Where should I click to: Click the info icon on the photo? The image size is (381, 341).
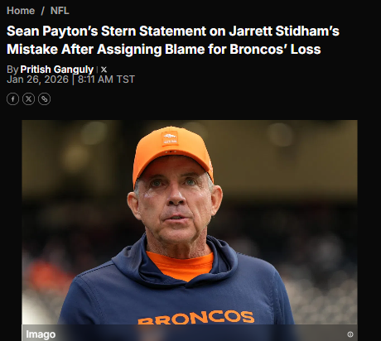pyautogui.click(x=350, y=334)
